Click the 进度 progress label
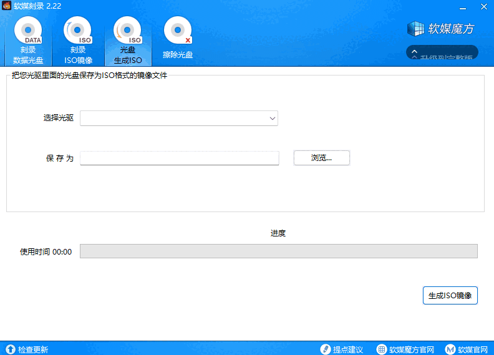494x355 pixels. click(x=278, y=233)
